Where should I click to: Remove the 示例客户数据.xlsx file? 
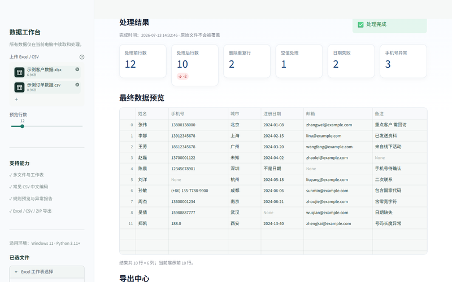77,69
